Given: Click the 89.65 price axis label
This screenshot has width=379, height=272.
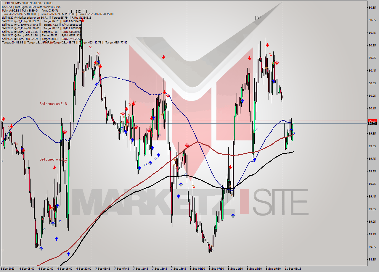Looking at the screenshot, I should coord(372,171).
